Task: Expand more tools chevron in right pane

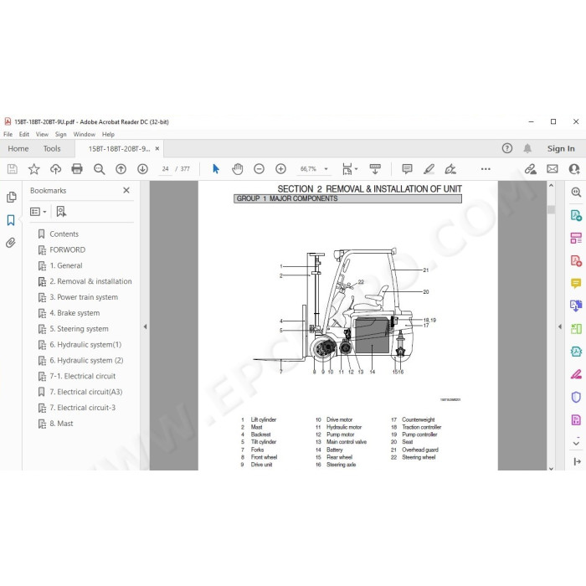Action: (x=576, y=443)
